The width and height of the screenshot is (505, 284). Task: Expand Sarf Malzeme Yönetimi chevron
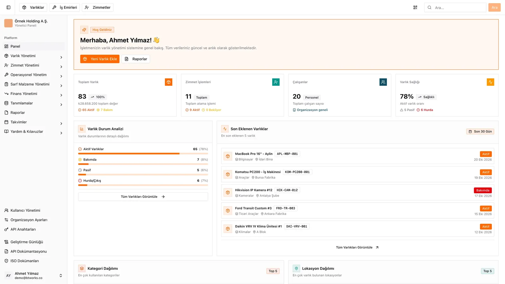[x=61, y=86]
